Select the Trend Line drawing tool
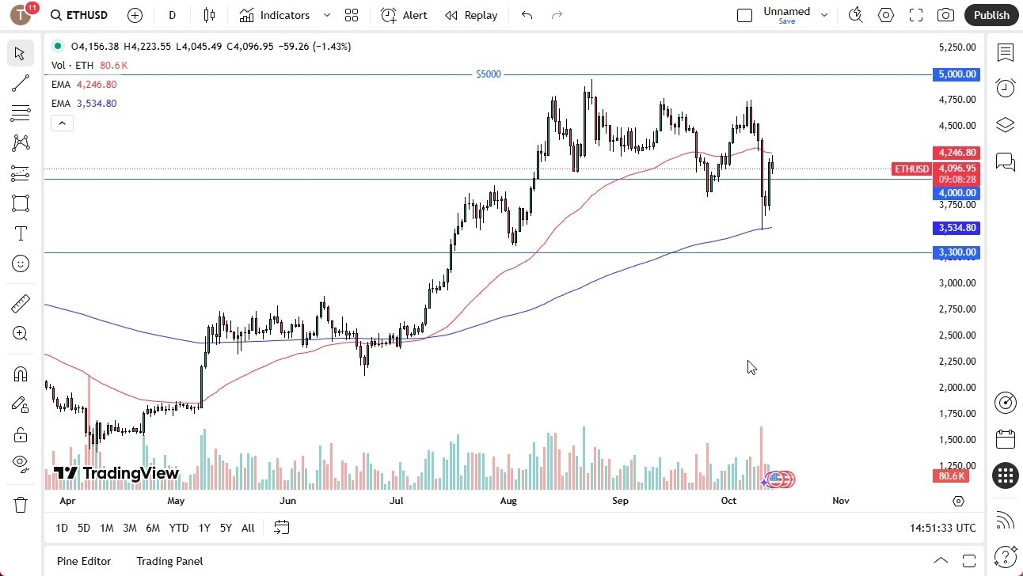The width and height of the screenshot is (1023, 576). (x=21, y=83)
